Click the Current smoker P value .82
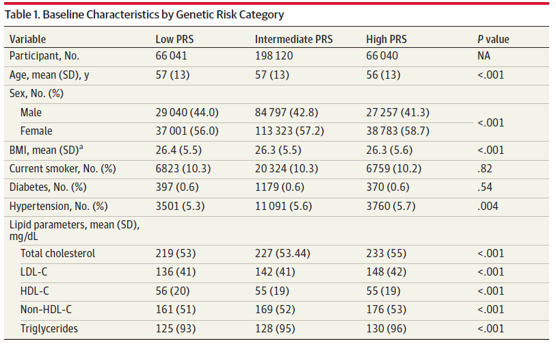Image resolution: width=556 pixels, height=344 pixels. [x=486, y=168]
